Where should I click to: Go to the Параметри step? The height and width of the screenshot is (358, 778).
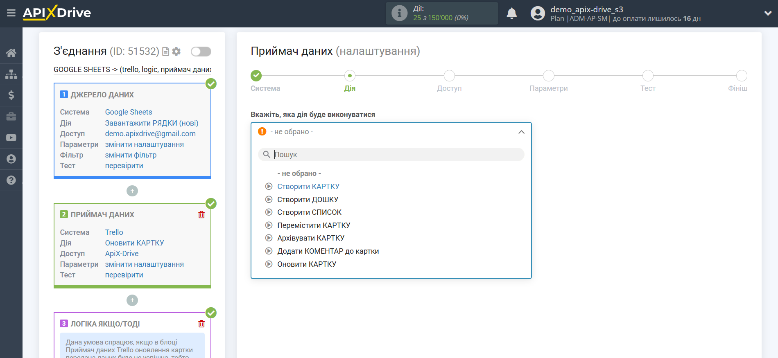click(549, 76)
